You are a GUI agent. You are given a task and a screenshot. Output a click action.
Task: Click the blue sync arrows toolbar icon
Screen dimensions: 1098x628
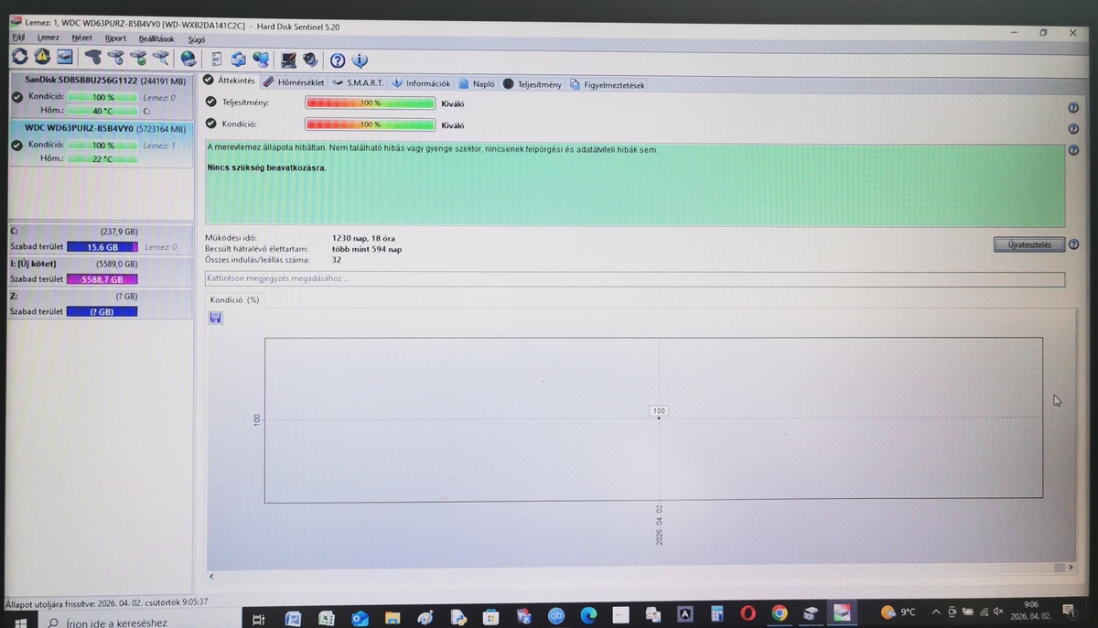pyautogui.click(x=239, y=60)
